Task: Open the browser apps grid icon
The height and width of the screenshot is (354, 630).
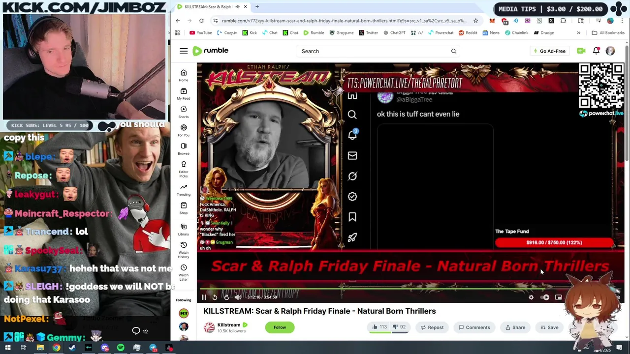Action: tap(177, 33)
